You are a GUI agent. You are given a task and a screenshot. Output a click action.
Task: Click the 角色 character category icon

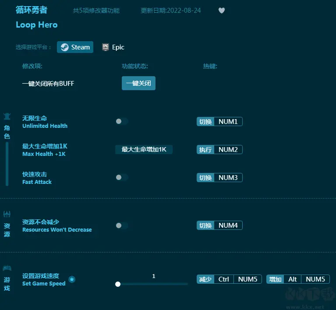[x=7, y=116]
